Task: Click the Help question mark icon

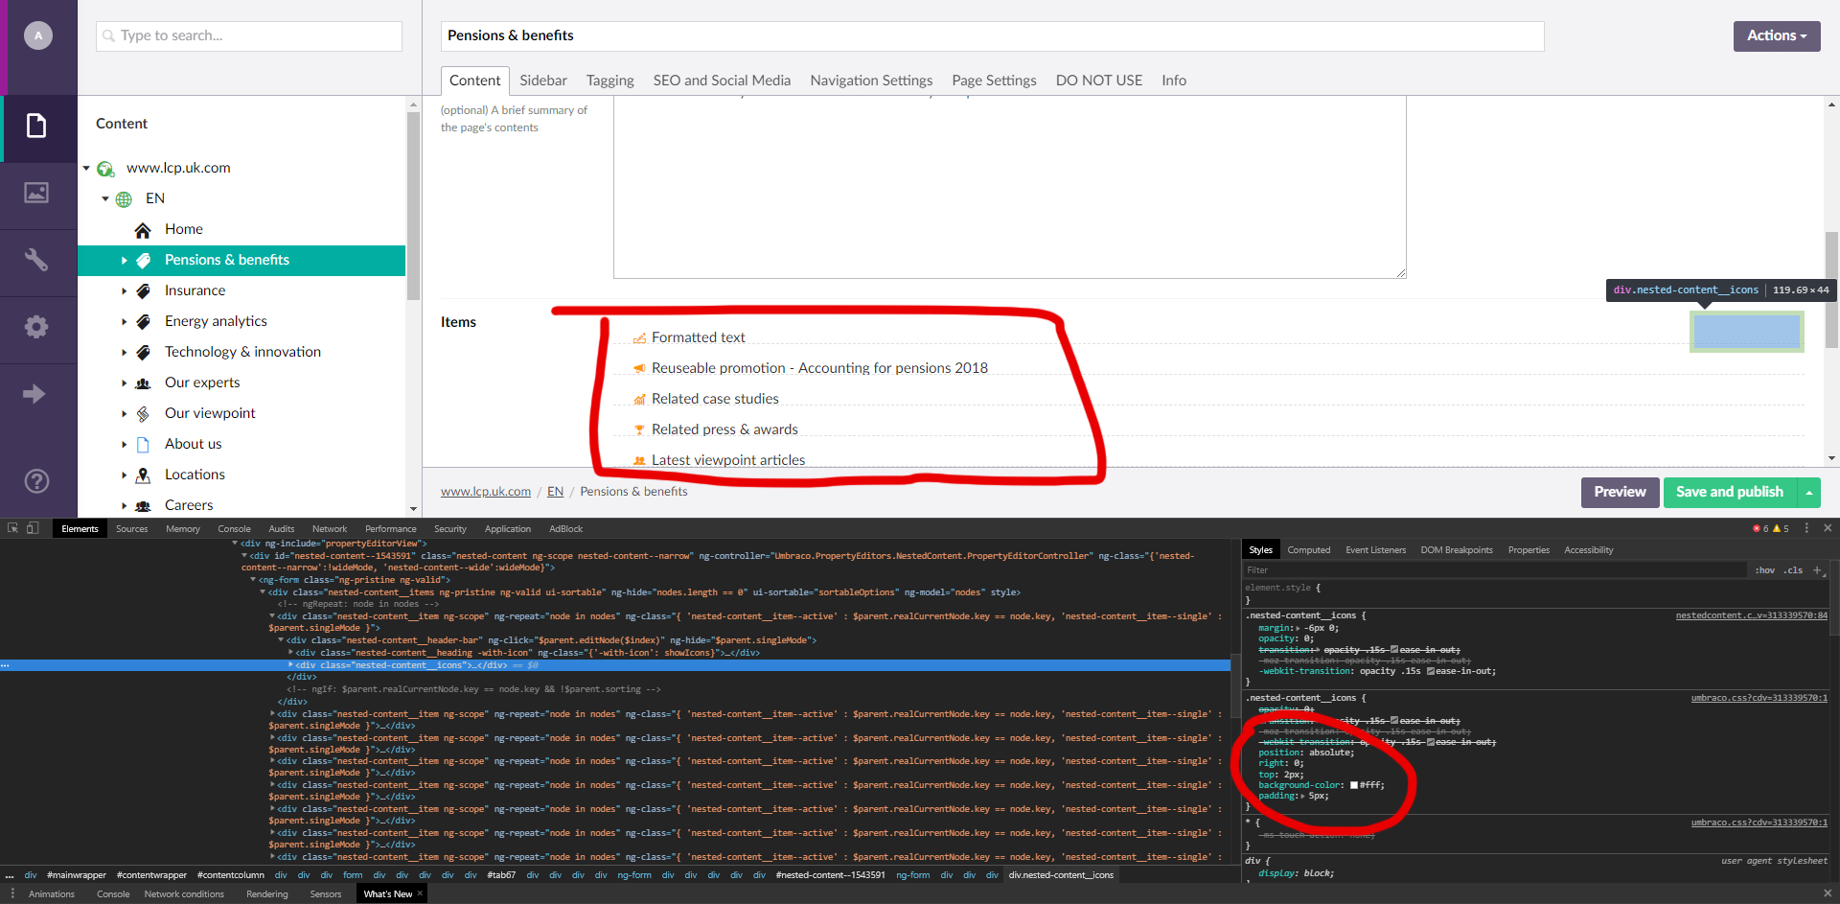Action: tap(36, 481)
